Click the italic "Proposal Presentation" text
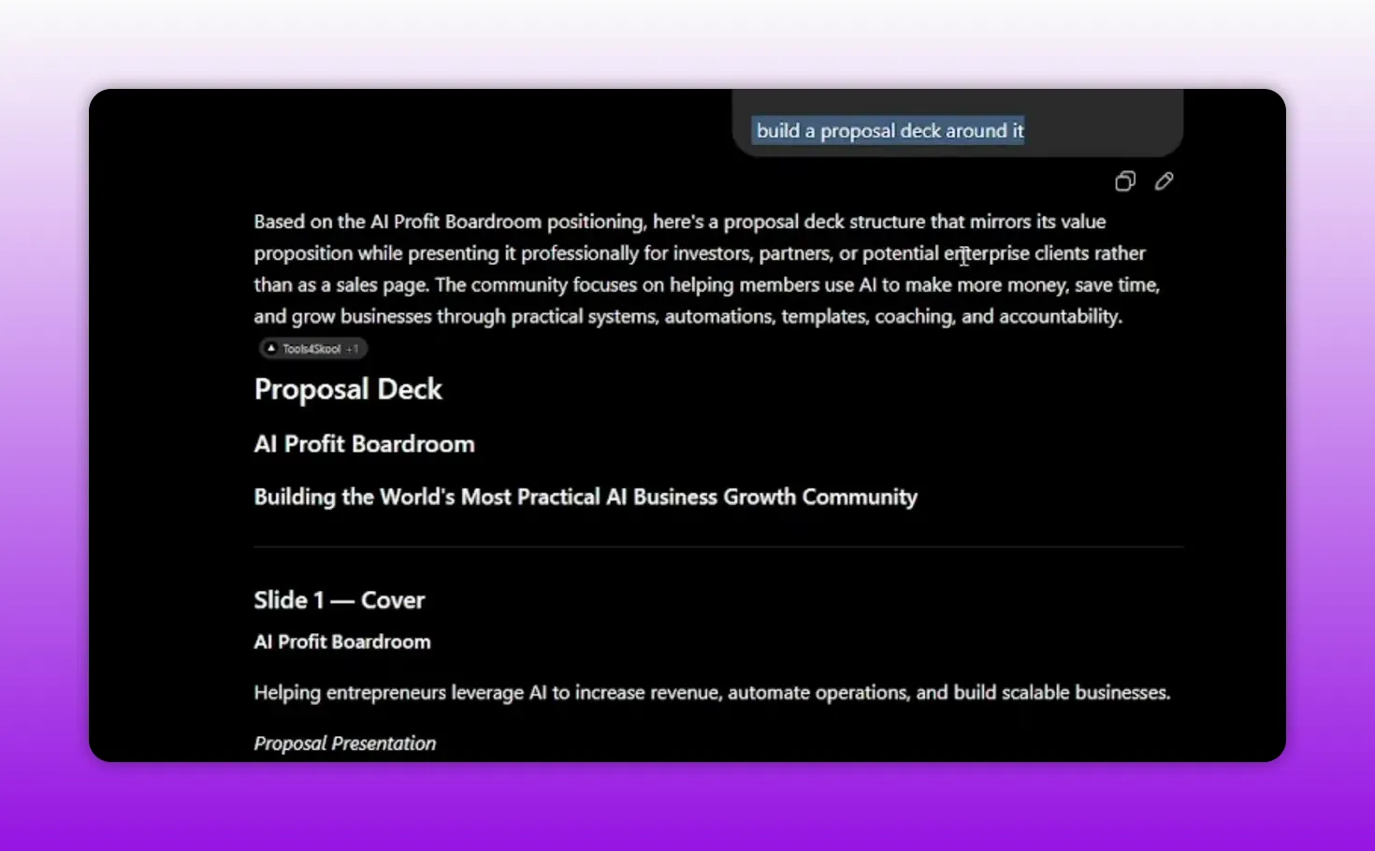Viewport: 1375px width, 851px height. pos(345,743)
